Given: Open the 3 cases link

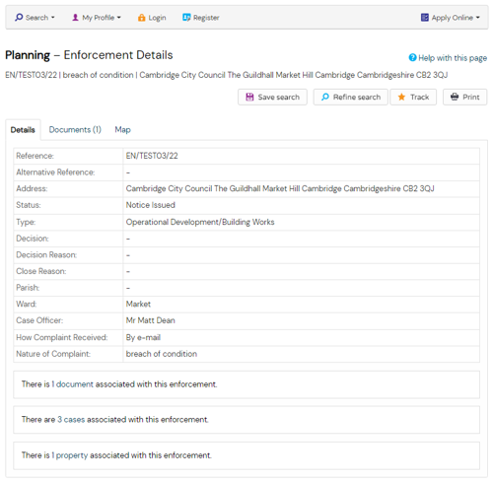Looking at the screenshot, I should (71, 420).
